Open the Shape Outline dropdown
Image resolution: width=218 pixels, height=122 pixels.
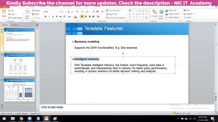(173, 14)
